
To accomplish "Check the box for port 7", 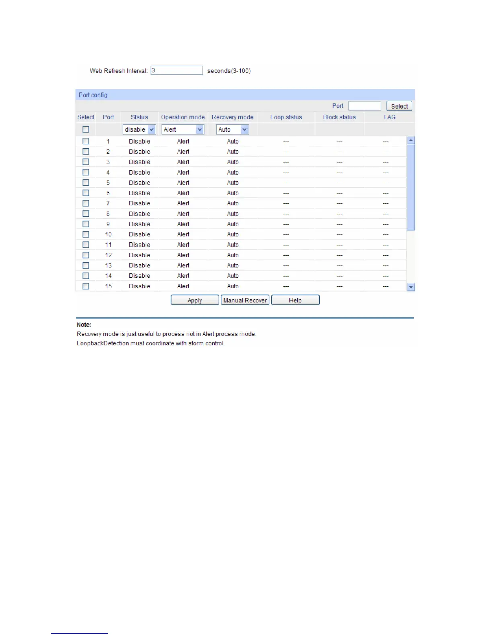I will click(x=86, y=203).
